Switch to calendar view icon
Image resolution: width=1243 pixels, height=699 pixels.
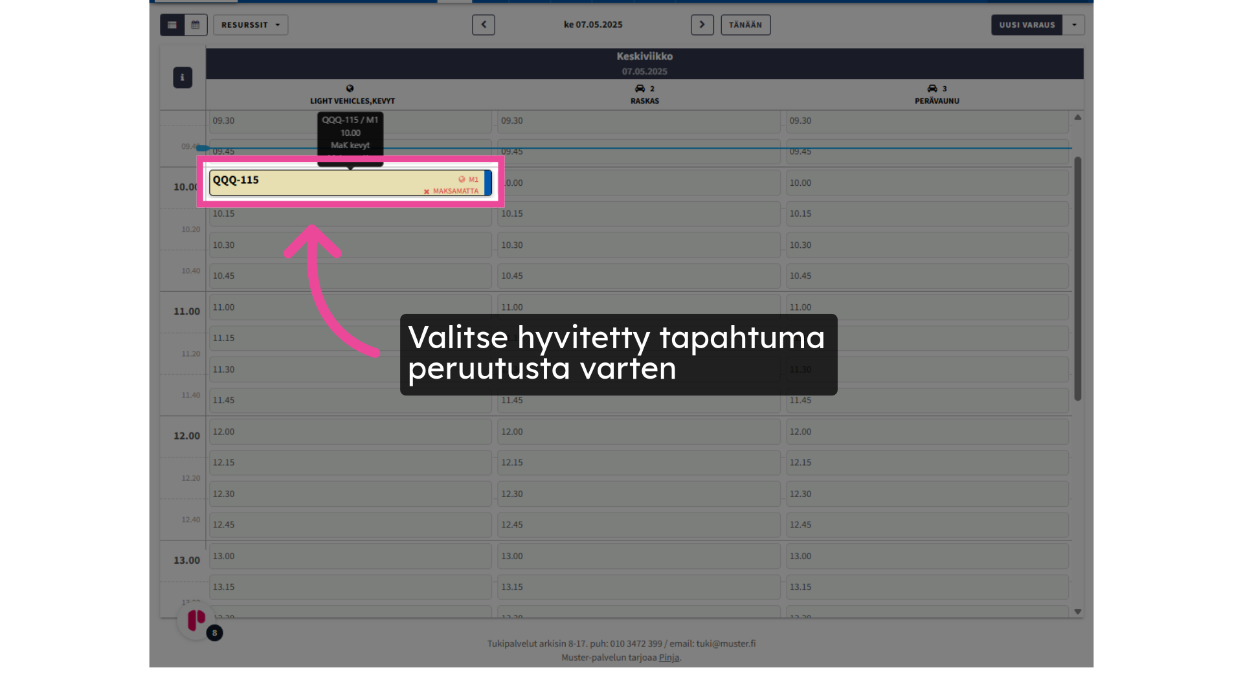pyautogui.click(x=196, y=25)
